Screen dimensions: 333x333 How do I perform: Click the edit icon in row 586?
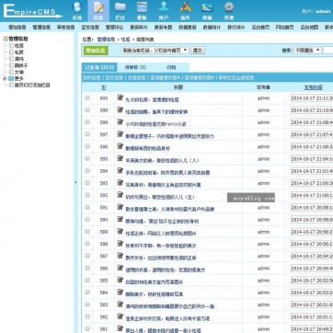(x=121, y=268)
